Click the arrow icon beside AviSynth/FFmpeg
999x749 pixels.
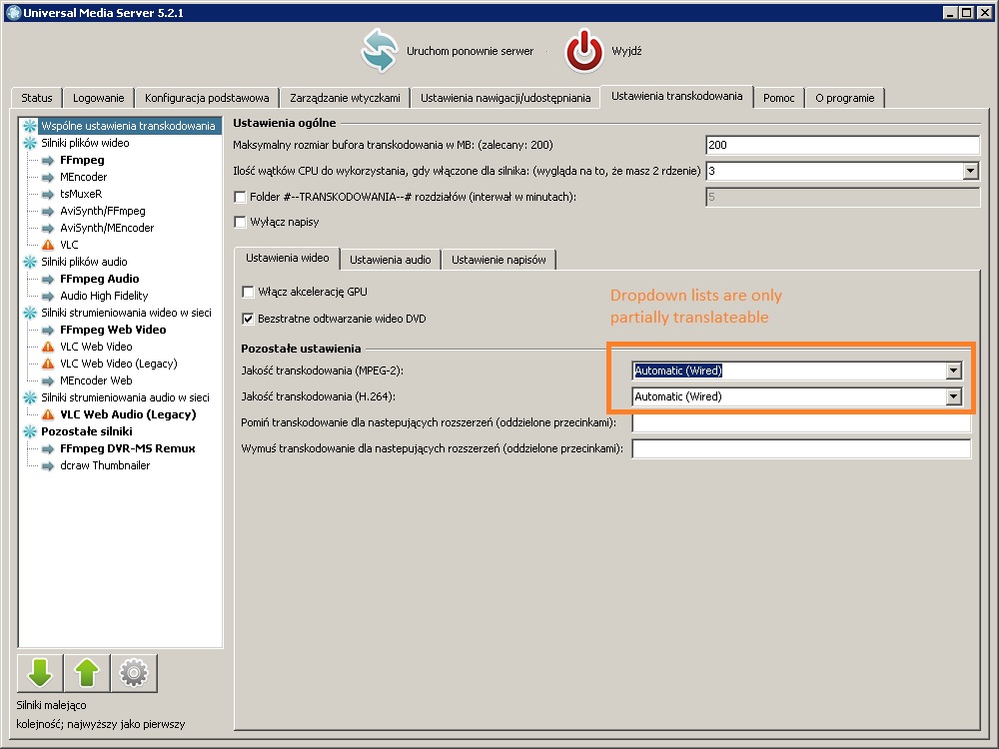pos(48,211)
